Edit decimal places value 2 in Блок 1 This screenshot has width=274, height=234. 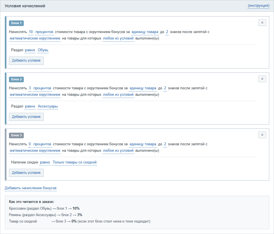click(167, 32)
